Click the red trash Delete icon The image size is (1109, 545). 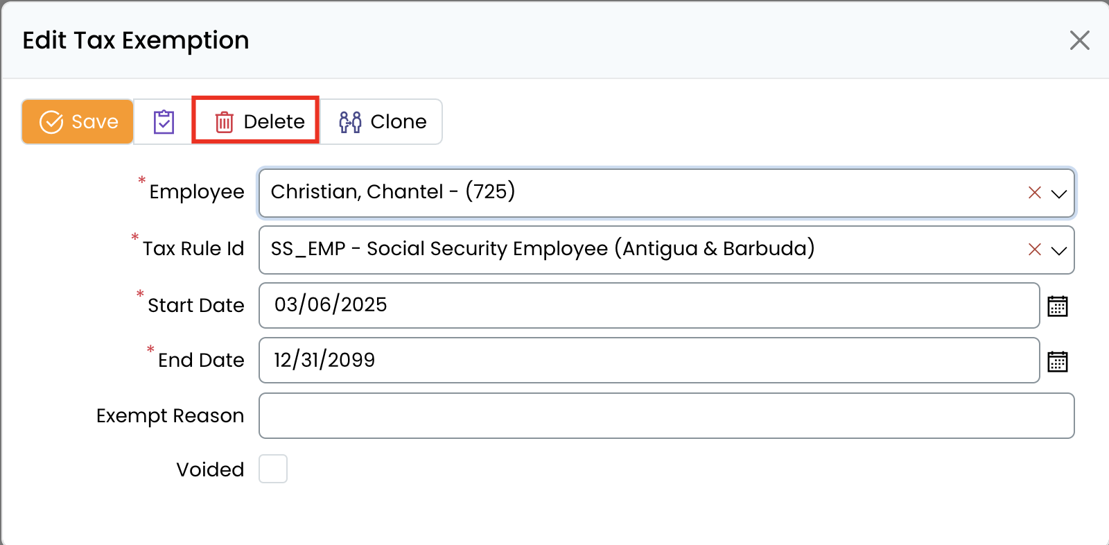pos(224,122)
